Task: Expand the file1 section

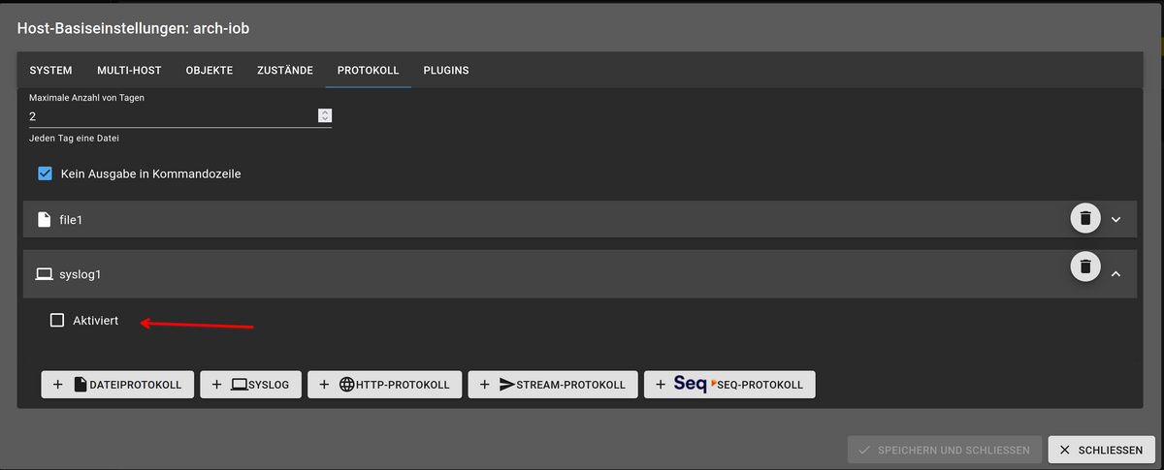Action: [x=1115, y=220]
